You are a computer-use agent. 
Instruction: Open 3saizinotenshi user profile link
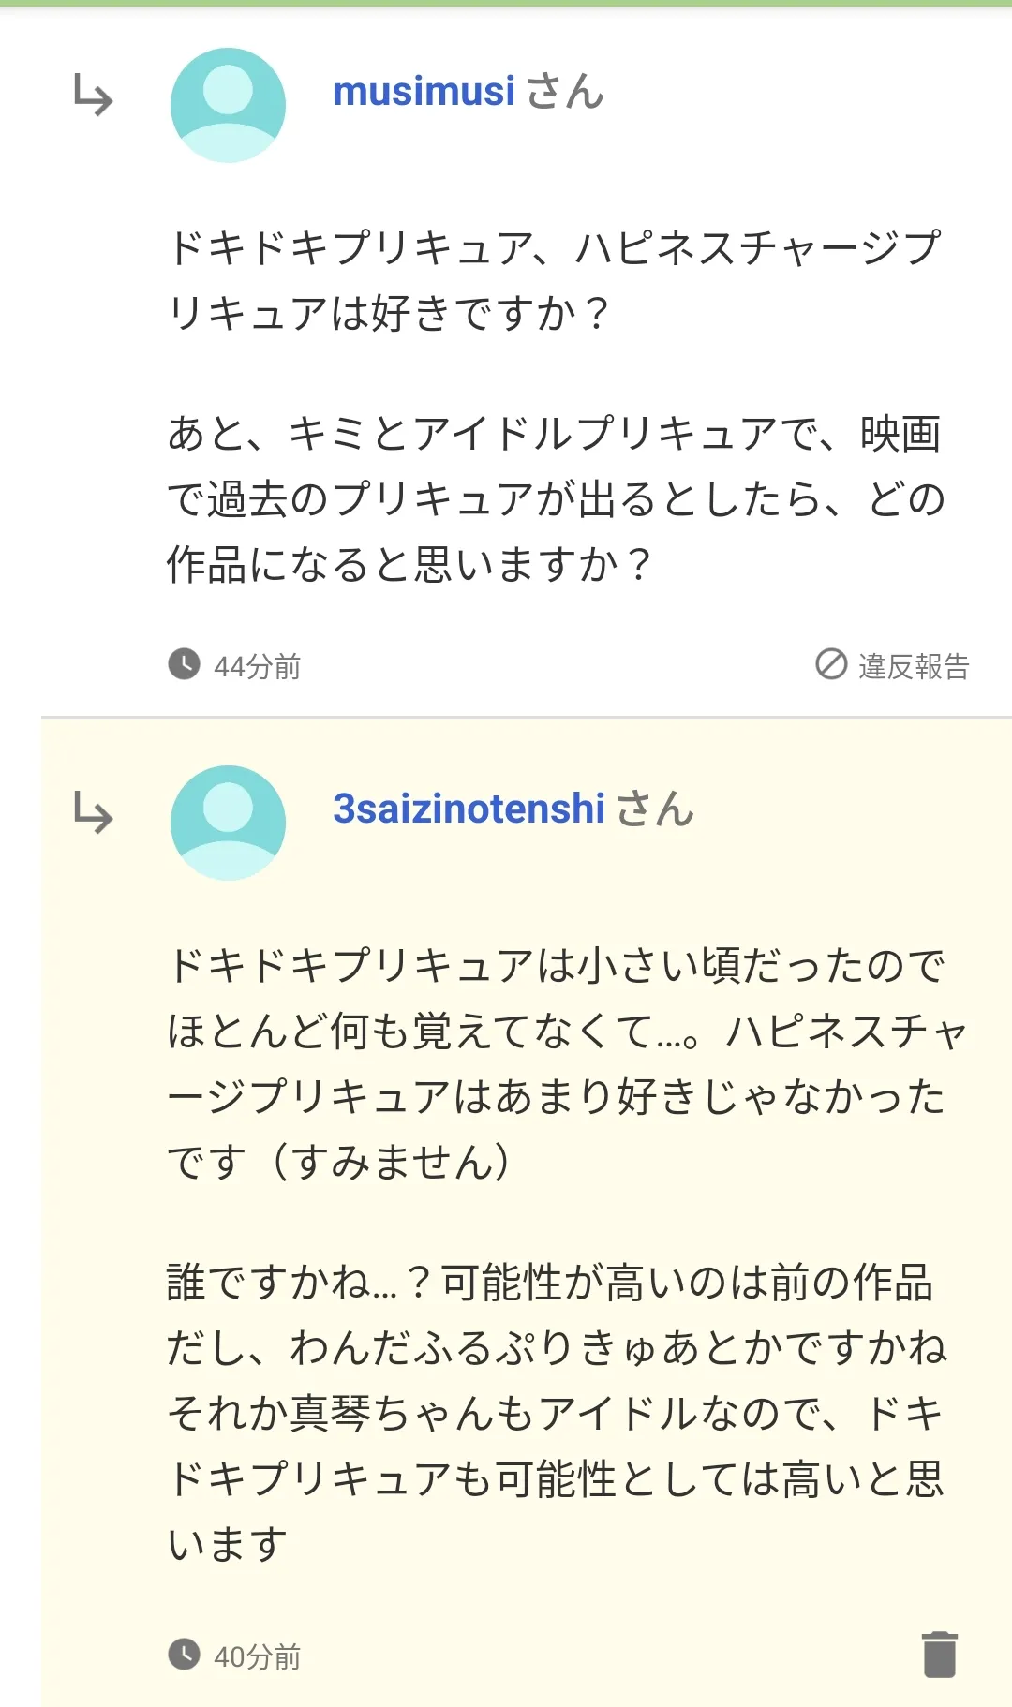pos(469,809)
